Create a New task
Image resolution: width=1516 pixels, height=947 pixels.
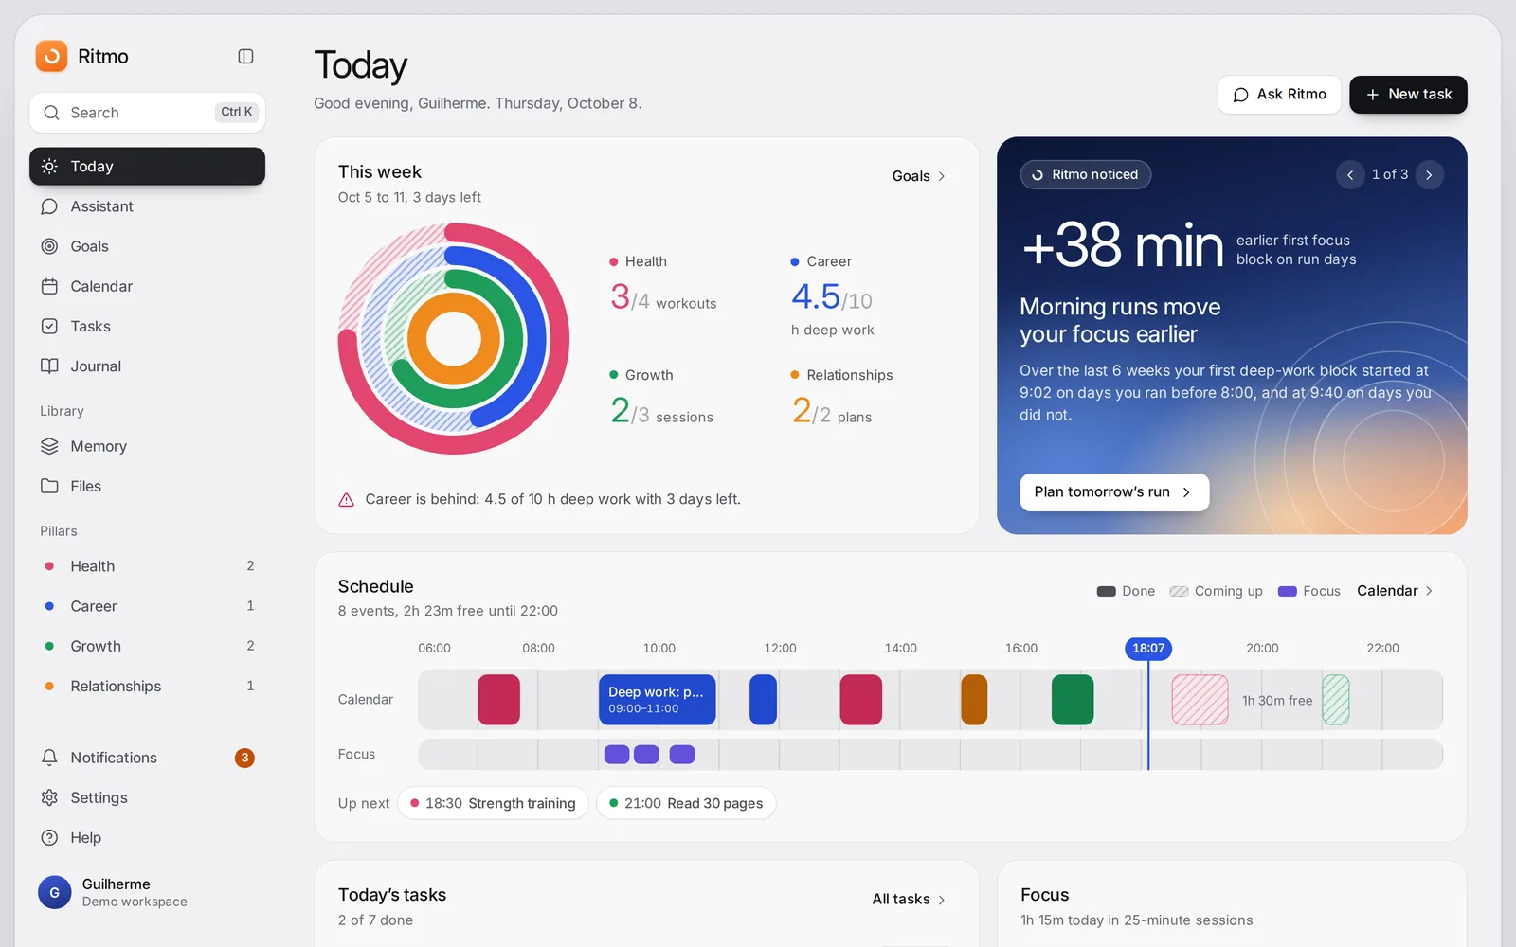[1408, 95]
